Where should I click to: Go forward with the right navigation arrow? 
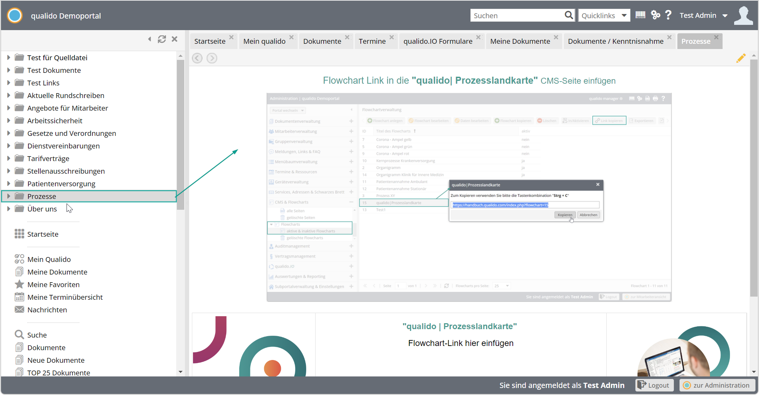click(212, 58)
